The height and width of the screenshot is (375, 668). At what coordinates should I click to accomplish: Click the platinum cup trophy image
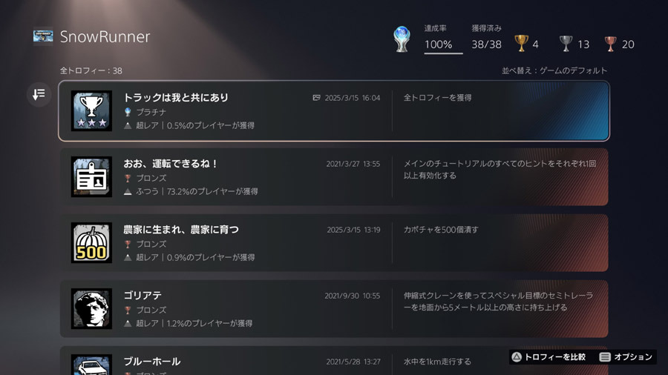[91, 110]
